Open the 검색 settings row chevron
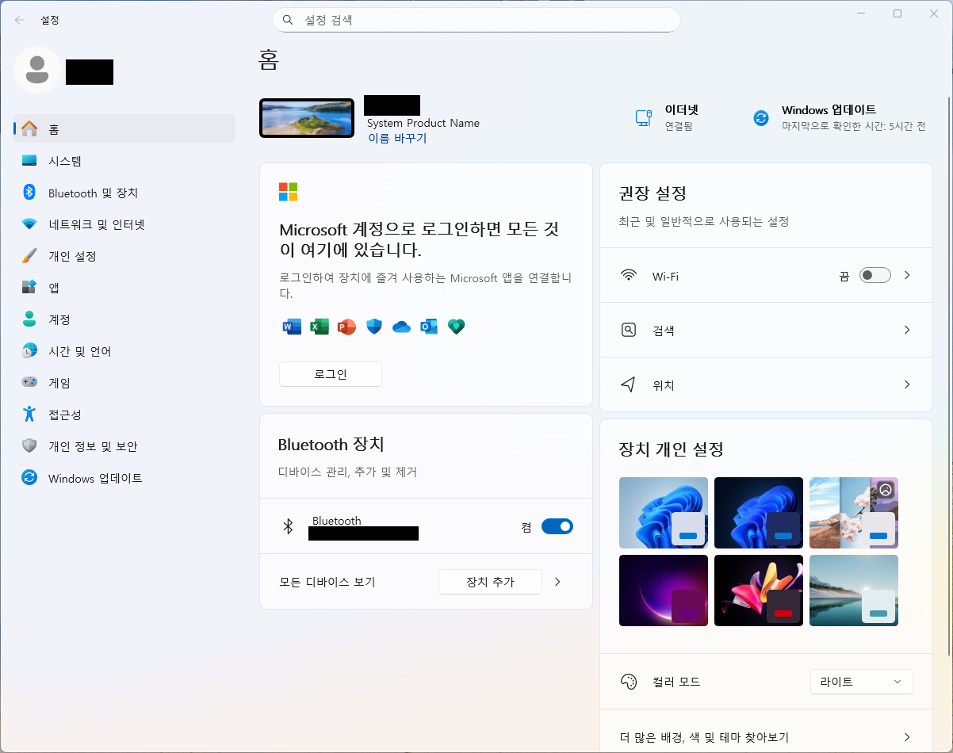953x753 pixels. pyautogui.click(x=907, y=330)
